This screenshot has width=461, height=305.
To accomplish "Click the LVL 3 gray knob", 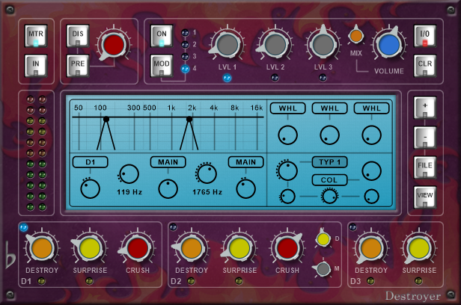I will (x=323, y=46).
